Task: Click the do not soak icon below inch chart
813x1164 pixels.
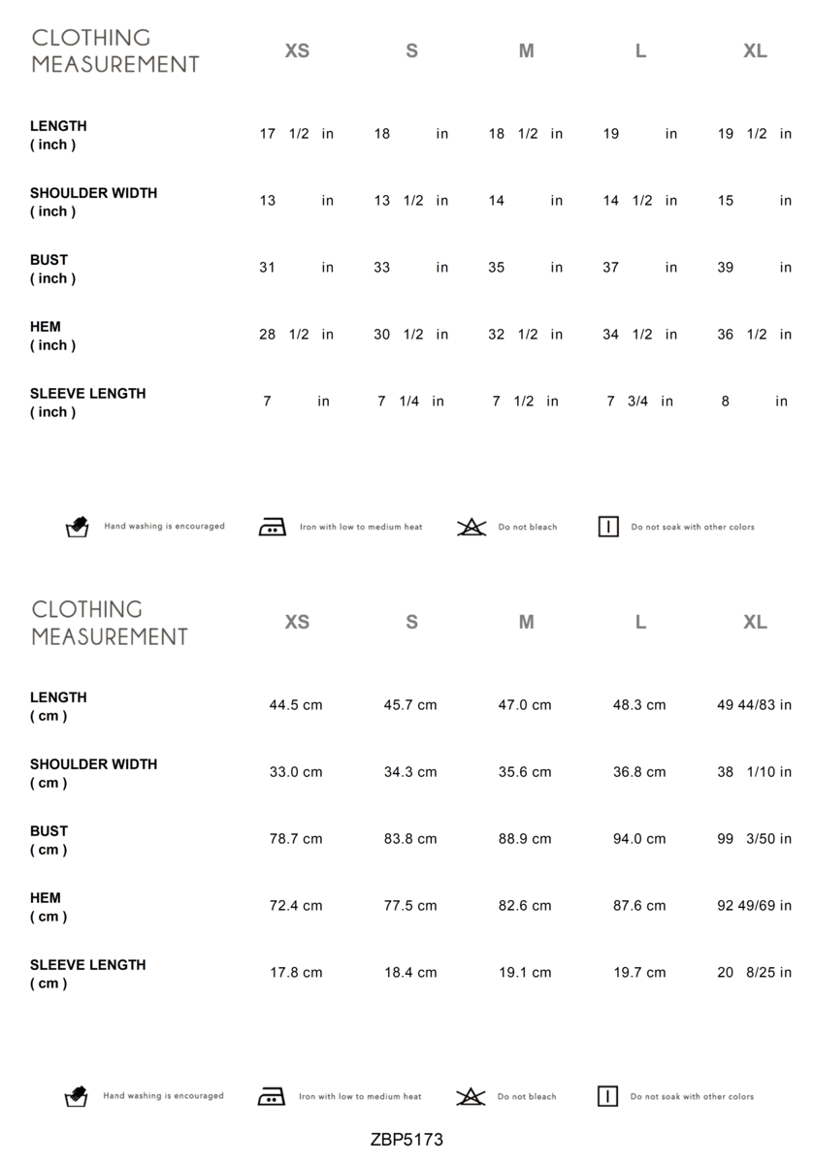Action: coord(608,527)
